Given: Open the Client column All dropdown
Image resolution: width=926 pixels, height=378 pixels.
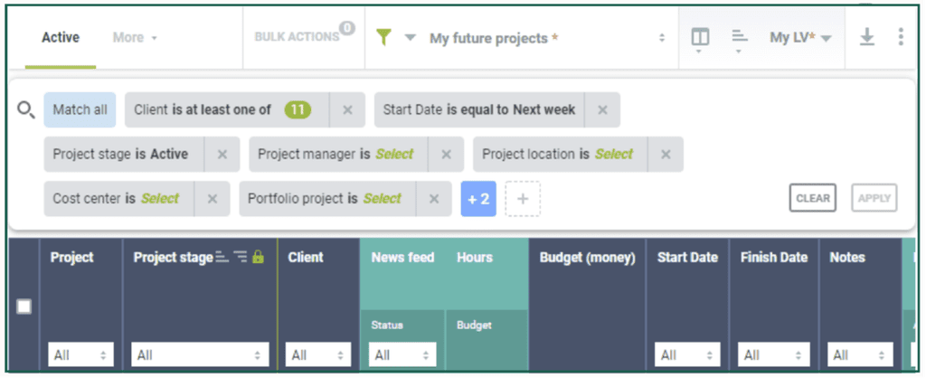Looking at the screenshot, I should (318, 355).
